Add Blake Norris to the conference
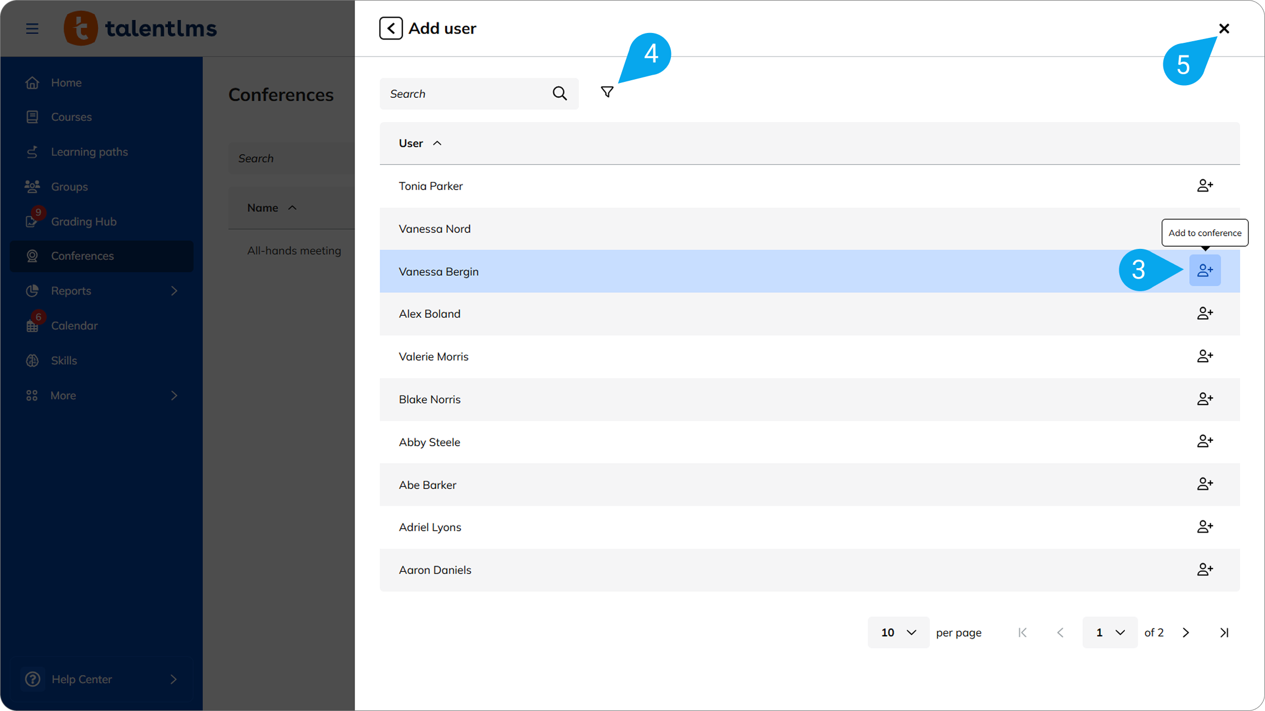The width and height of the screenshot is (1265, 711). [1205, 399]
